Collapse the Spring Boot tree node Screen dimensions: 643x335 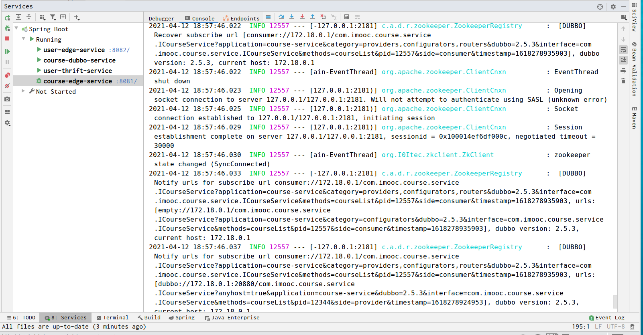[16, 28]
